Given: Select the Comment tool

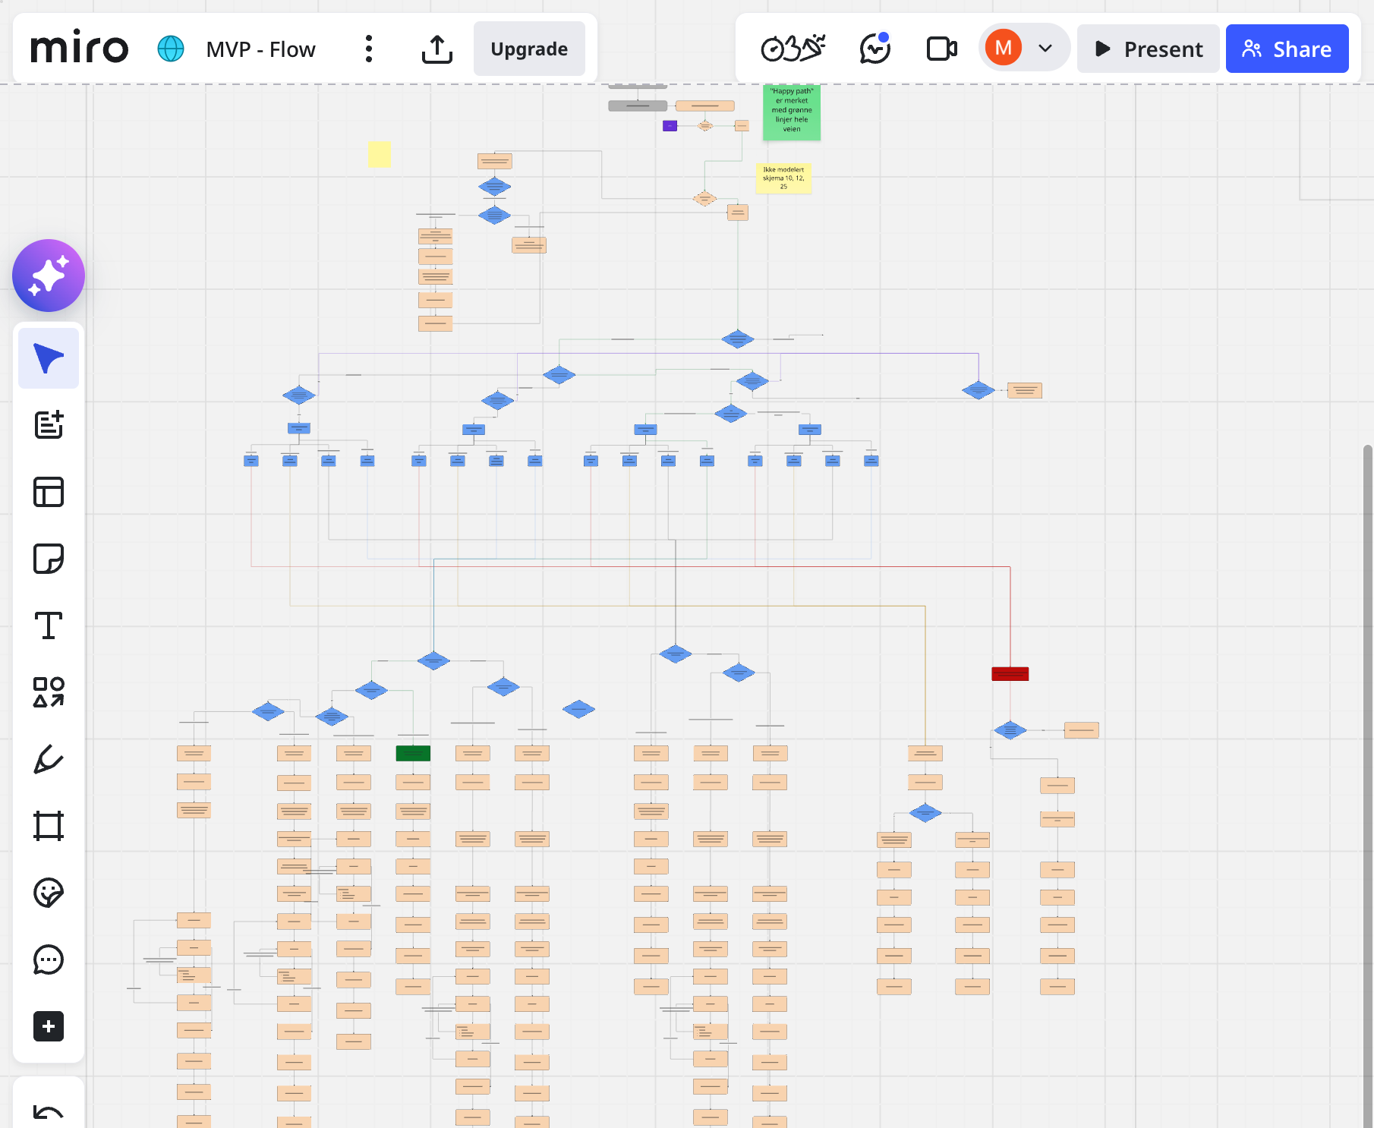Looking at the screenshot, I should [49, 959].
